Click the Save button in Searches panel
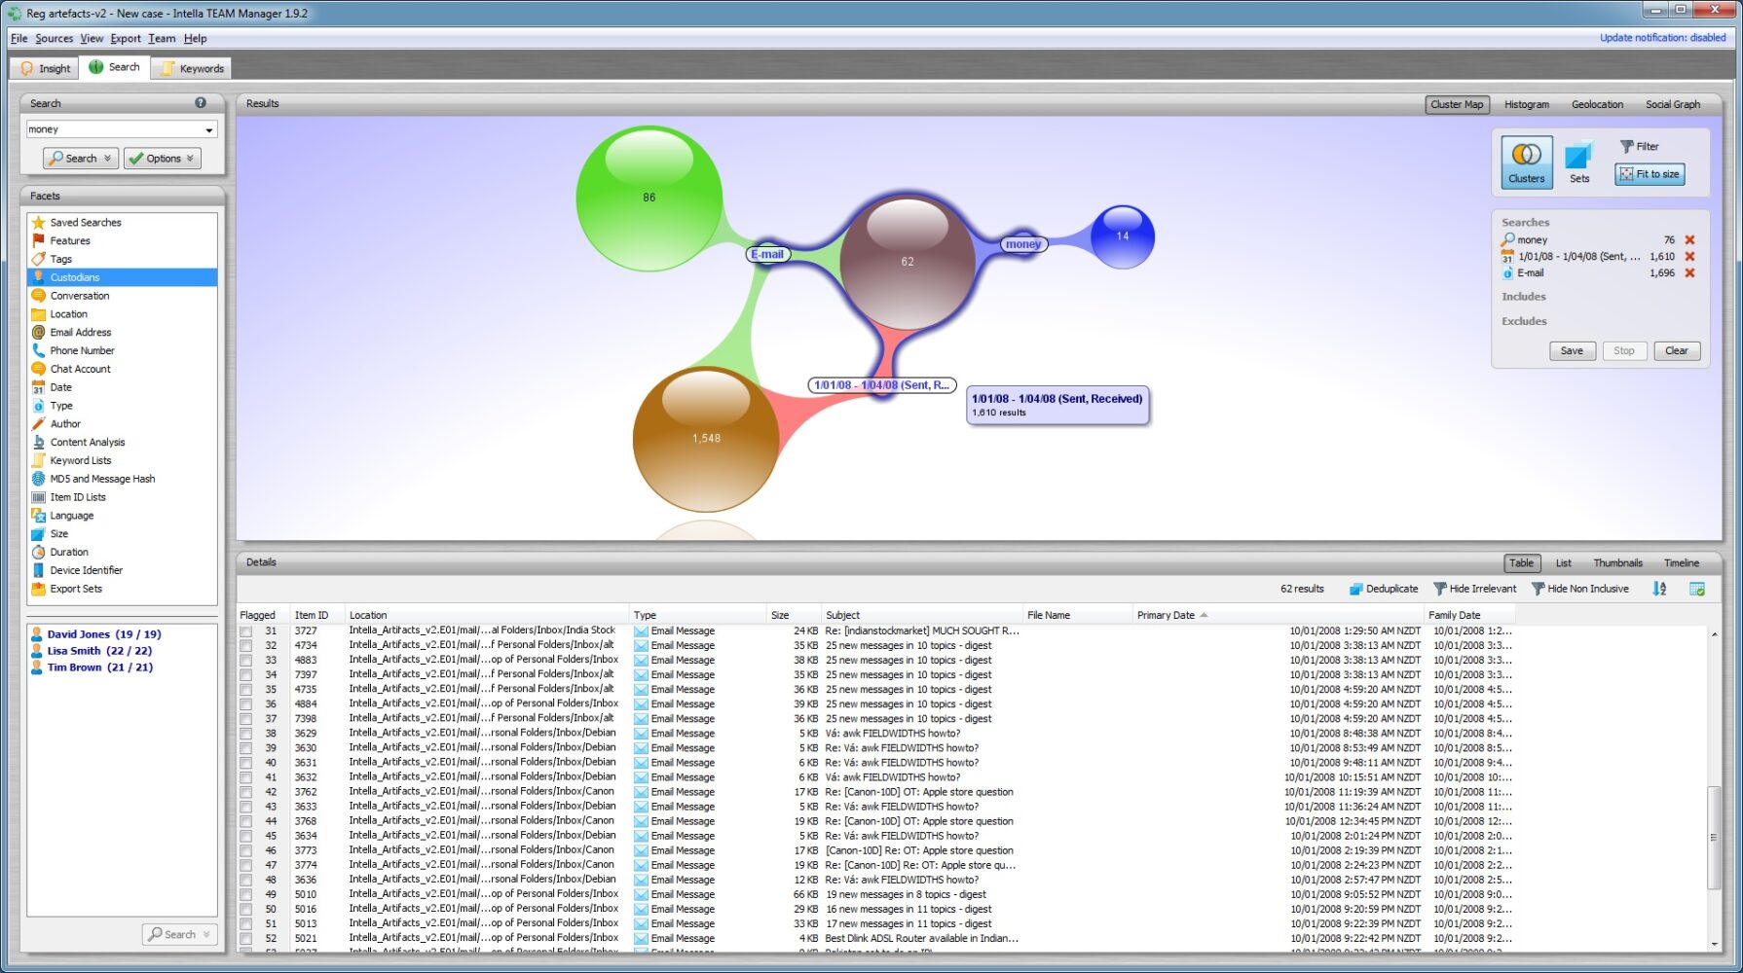This screenshot has width=1743, height=973. [1571, 351]
